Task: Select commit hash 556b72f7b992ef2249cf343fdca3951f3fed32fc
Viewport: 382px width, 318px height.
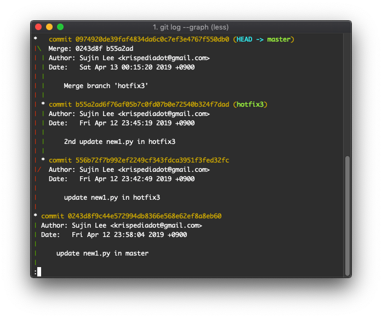Action: 152,160
